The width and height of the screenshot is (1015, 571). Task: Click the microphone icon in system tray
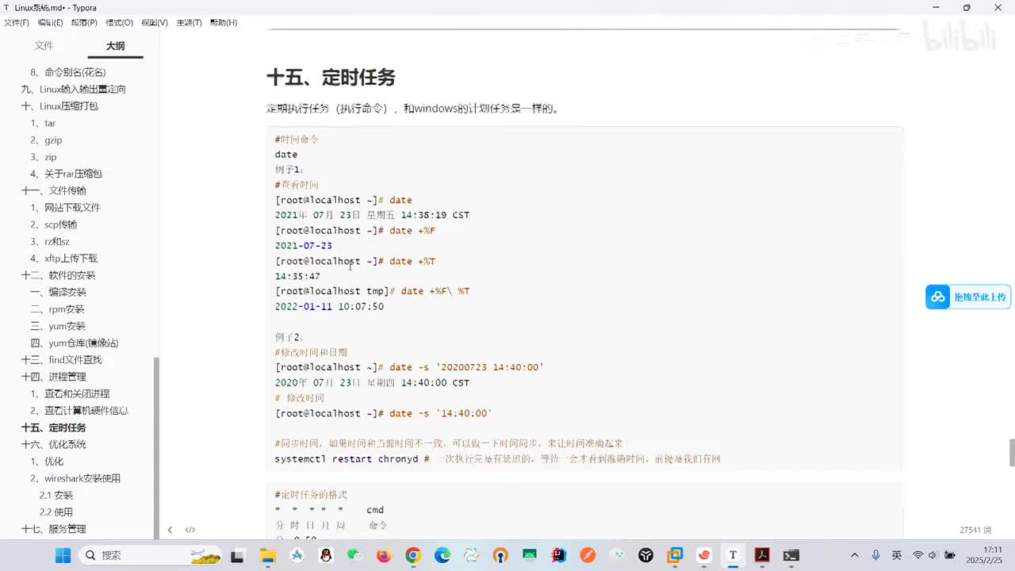875,555
